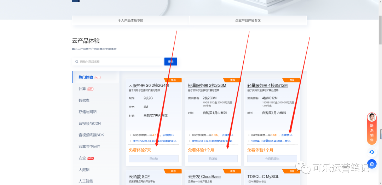Image resolution: width=382 pixels, height=185 pixels.
Task: Click 免费体验1个月 on 轻量服务器 4核8G12M card
Action: coord(260,150)
